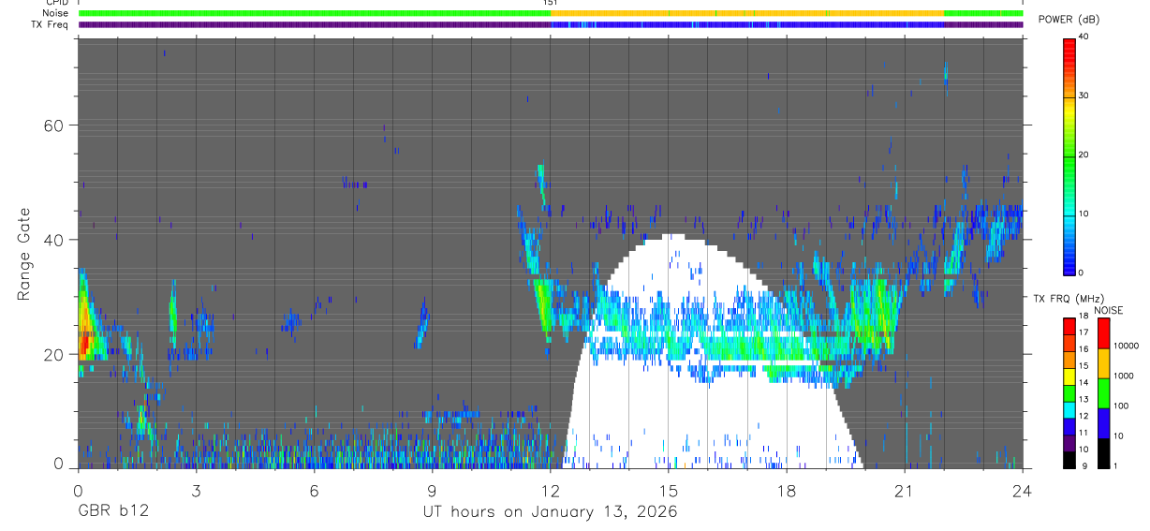Screen dimensions: 1150x531
Task: Click the orange 1000 level NOISE swatch
Action: 1104,362
